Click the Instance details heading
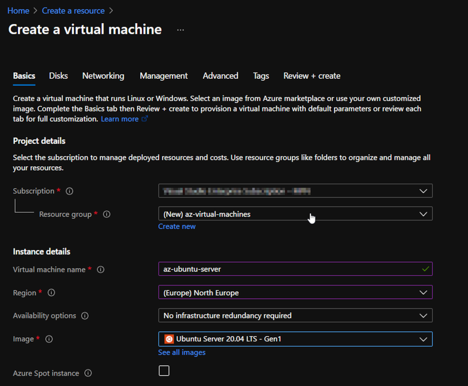Screen dimensions: 468x386 [41, 251]
